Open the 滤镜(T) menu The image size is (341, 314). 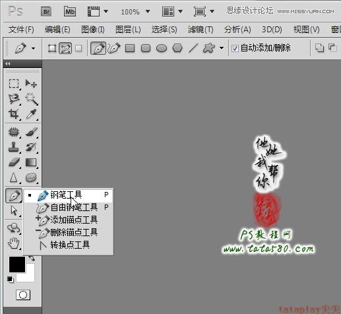[x=201, y=30]
